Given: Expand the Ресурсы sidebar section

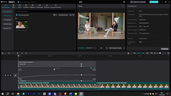Looking at the screenshot, I should click(7, 28).
